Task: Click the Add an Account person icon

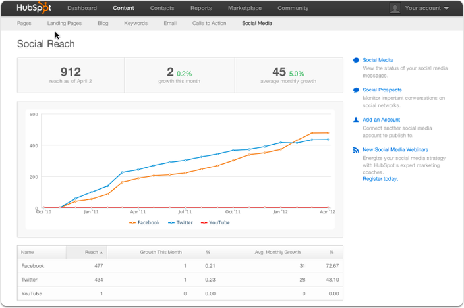Action: pyautogui.click(x=356, y=120)
